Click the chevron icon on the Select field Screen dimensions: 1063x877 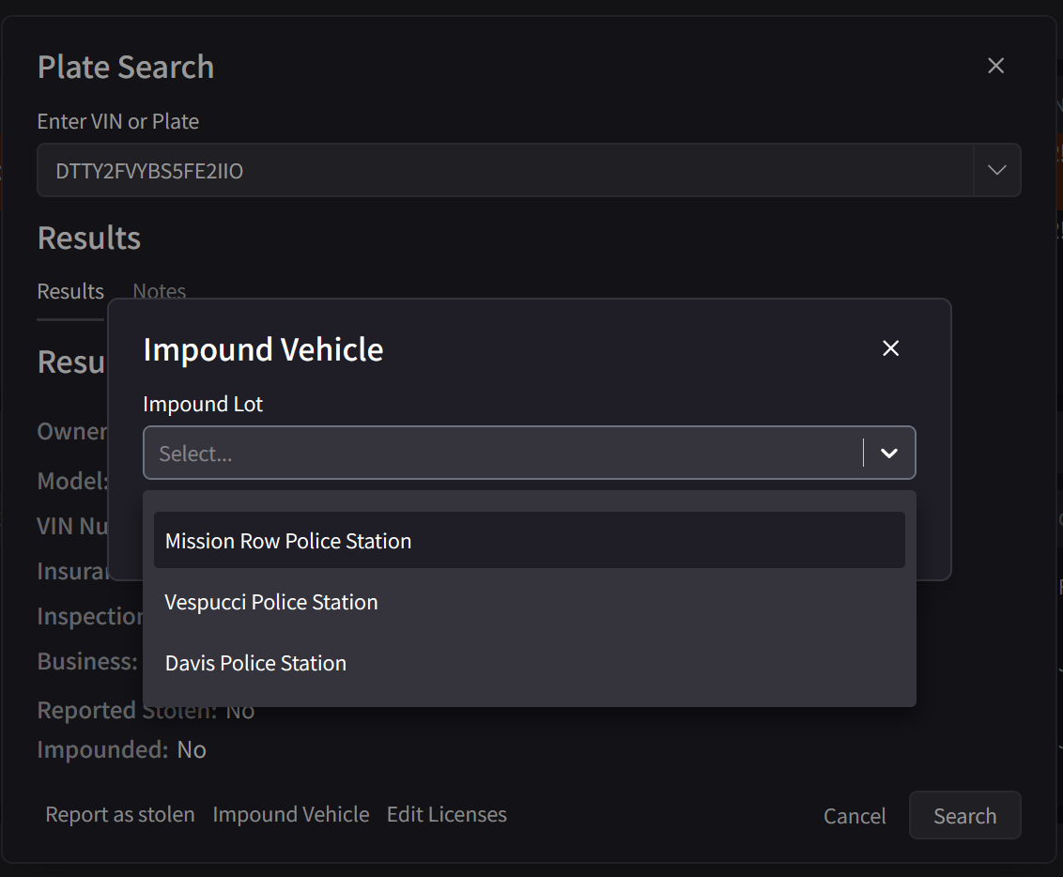coord(887,453)
